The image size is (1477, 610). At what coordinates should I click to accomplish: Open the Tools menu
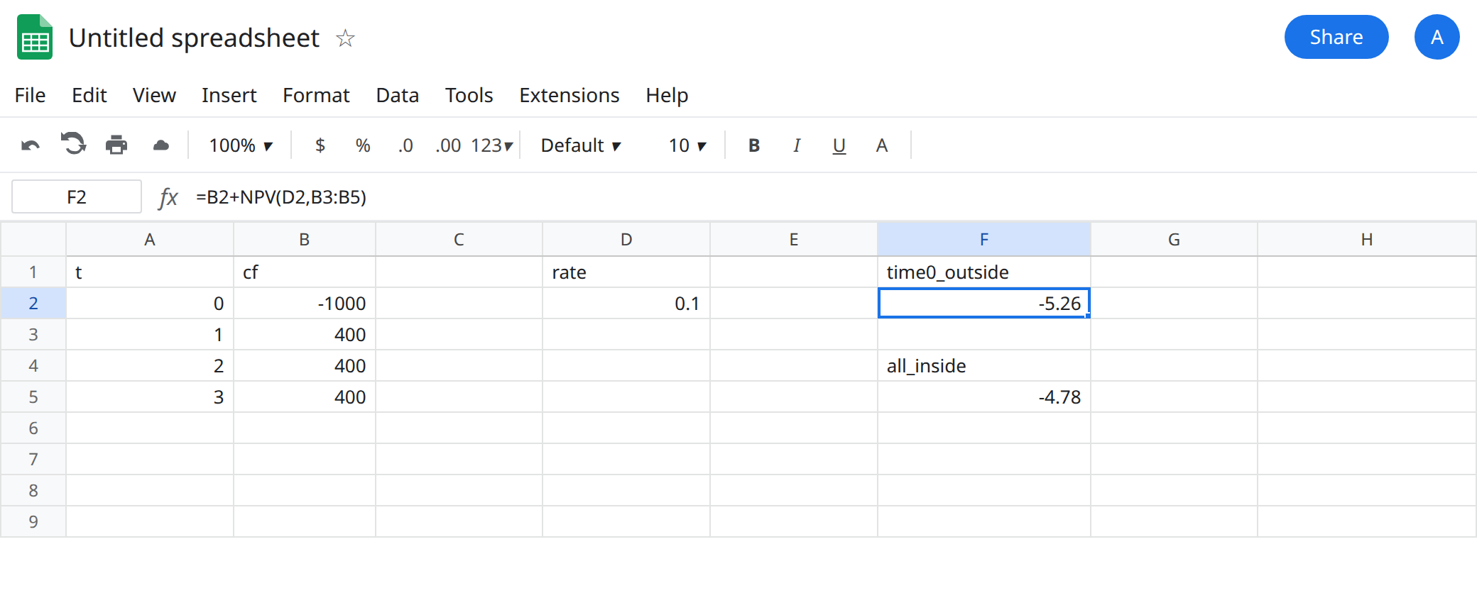click(469, 95)
